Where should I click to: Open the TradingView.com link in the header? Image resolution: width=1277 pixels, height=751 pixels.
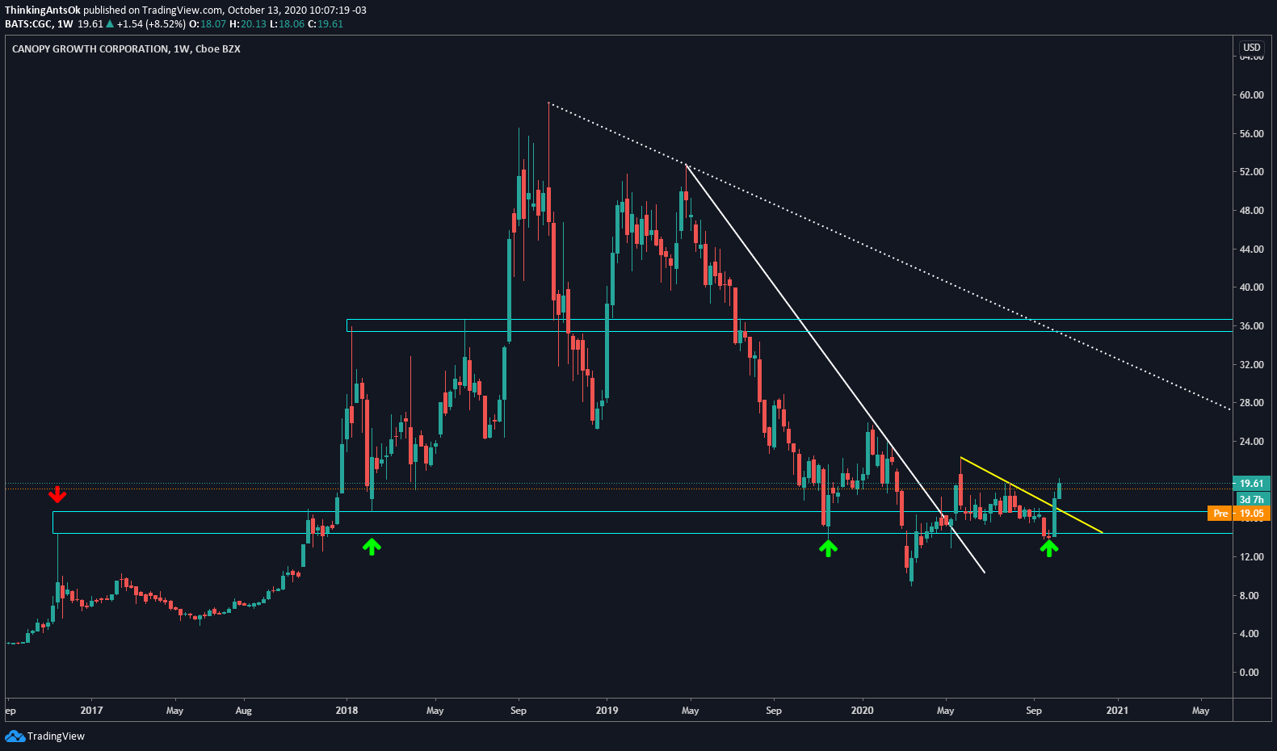tap(183, 10)
